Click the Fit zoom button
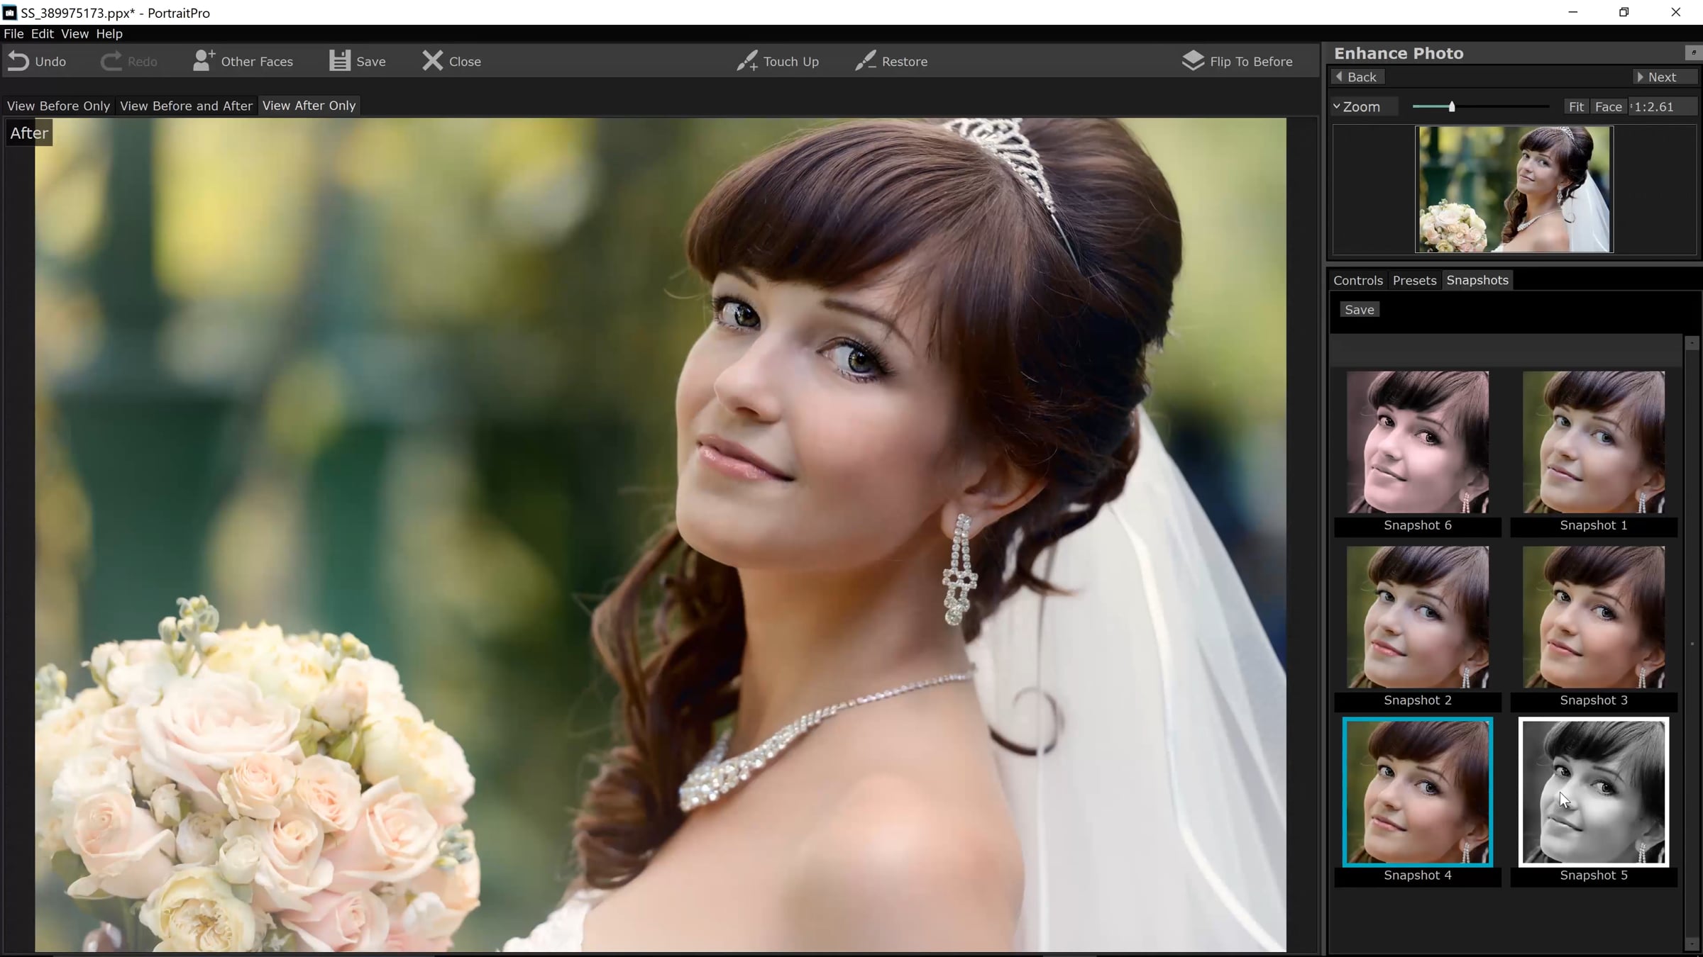The height and width of the screenshot is (957, 1703). tap(1576, 106)
